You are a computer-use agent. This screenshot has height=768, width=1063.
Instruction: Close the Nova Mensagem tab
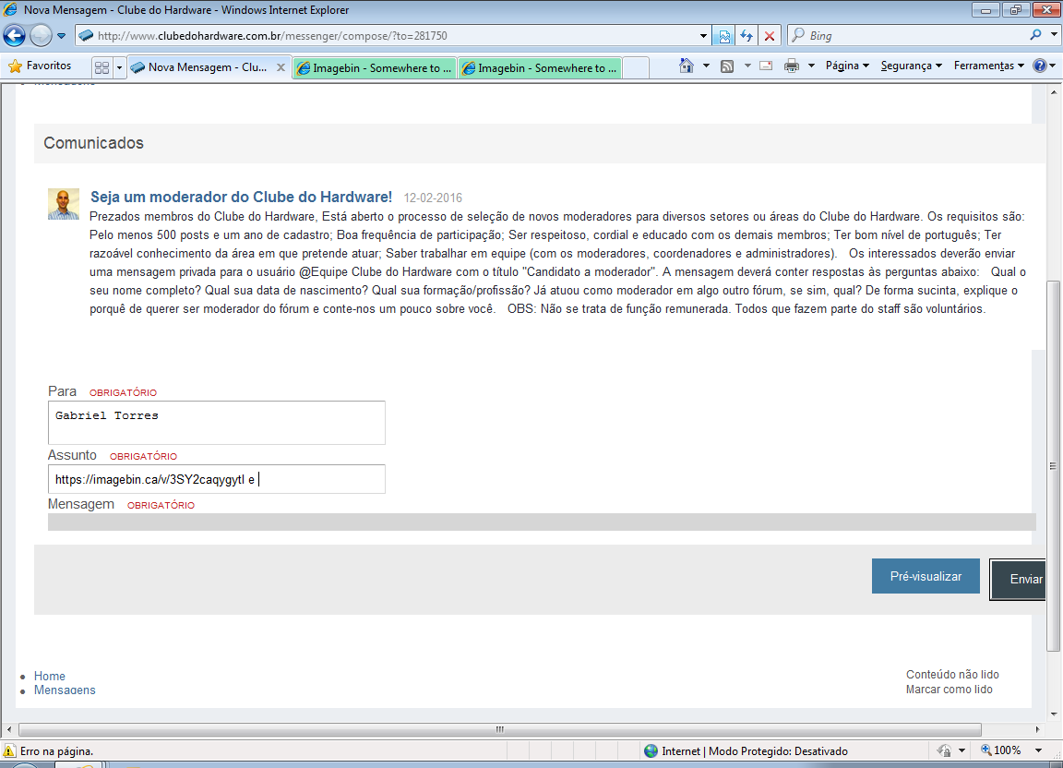pyautogui.click(x=281, y=67)
